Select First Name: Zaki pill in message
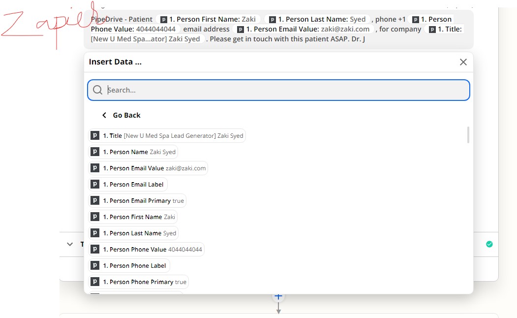Viewport: 517px width, 318px height. (x=208, y=19)
